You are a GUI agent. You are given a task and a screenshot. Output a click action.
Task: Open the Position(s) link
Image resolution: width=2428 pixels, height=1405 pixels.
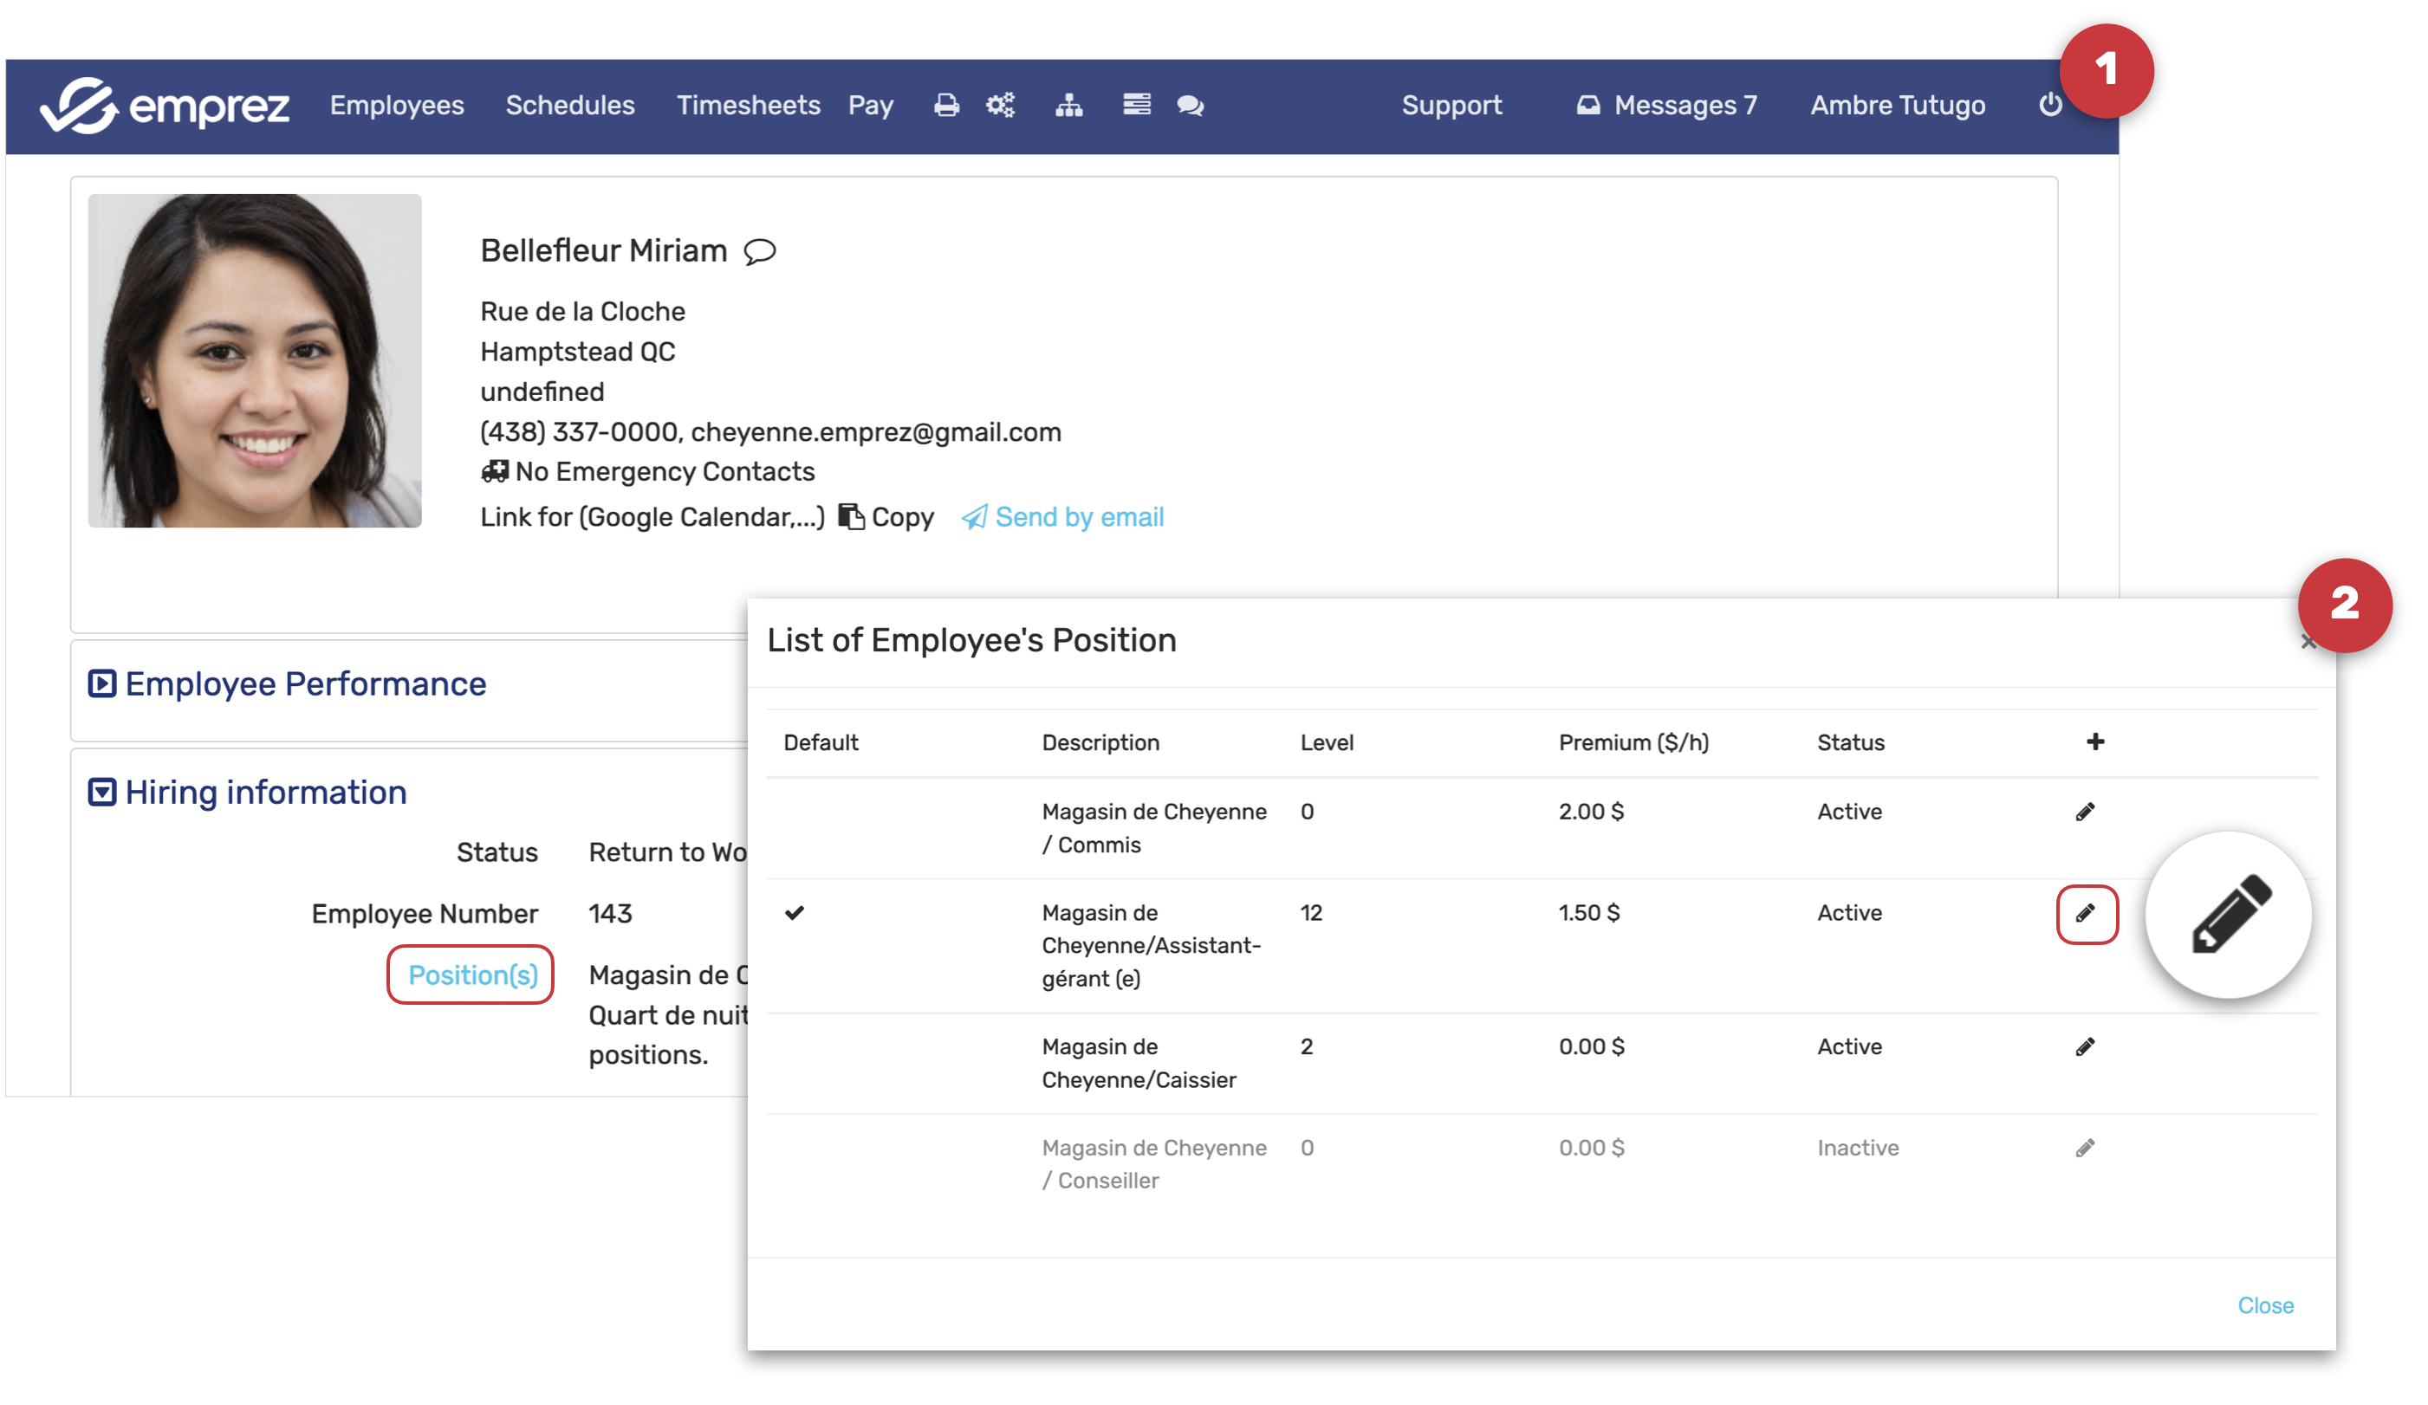tap(472, 974)
